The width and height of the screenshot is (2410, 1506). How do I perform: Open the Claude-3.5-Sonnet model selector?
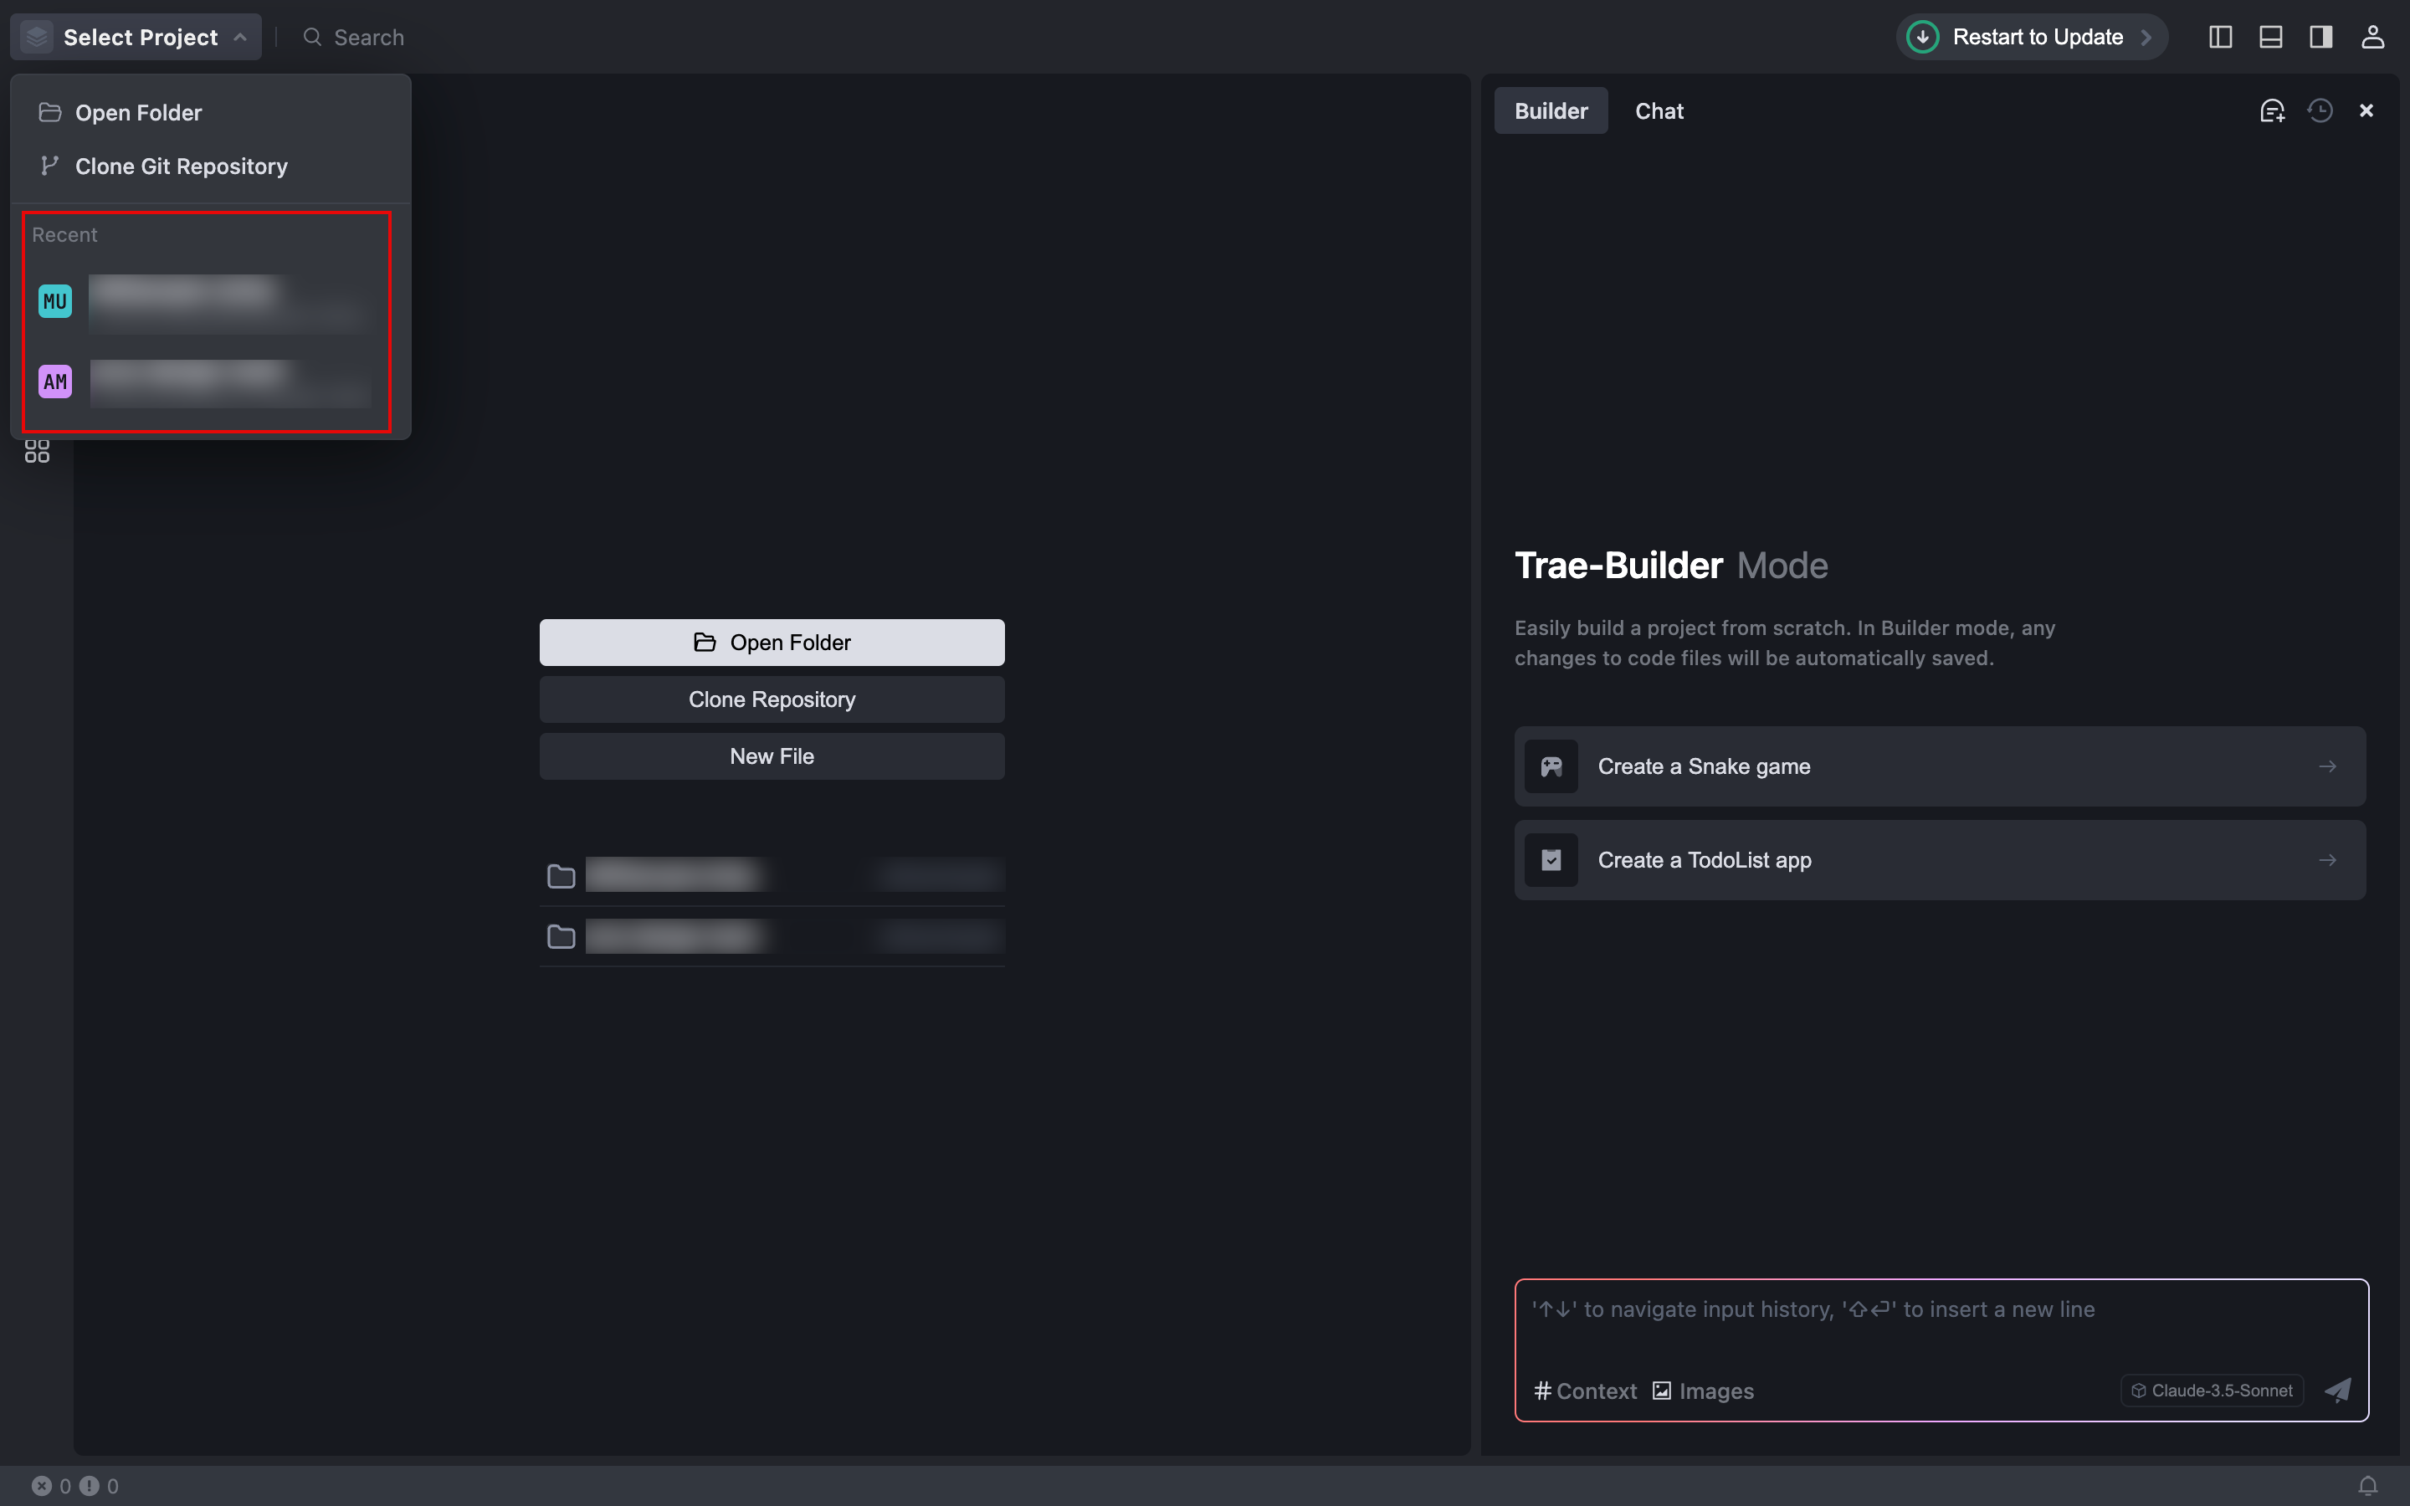point(2212,1391)
